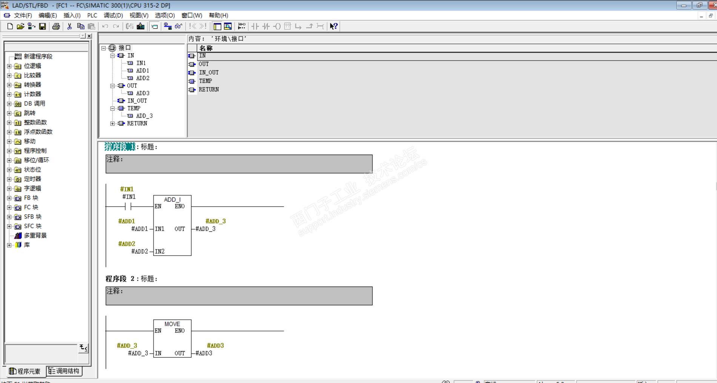Screen dimensions: 717x383
Task: Open the 调试(D) menu
Action: coord(113,15)
